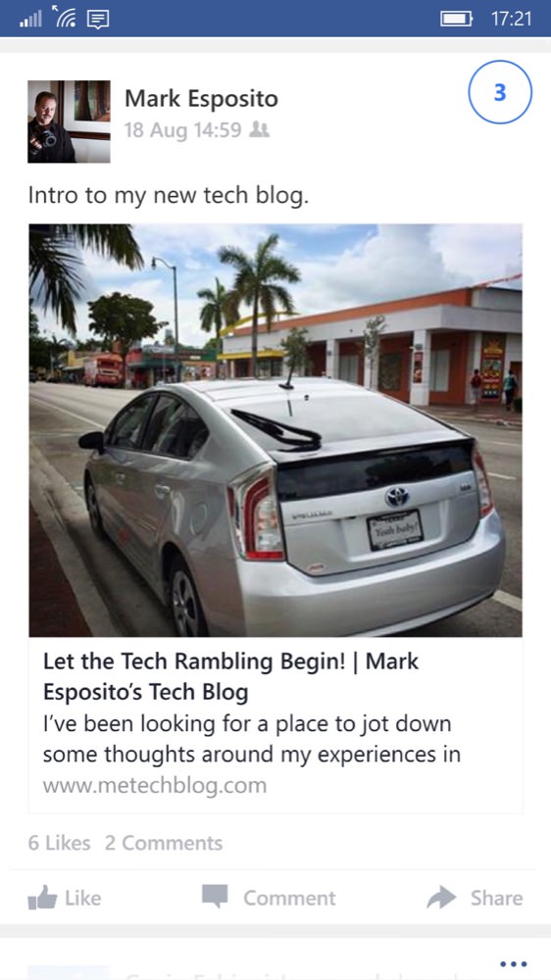Screen dimensions: 551x980
Task: Tap the signal strength status icon
Action: tap(30, 20)
